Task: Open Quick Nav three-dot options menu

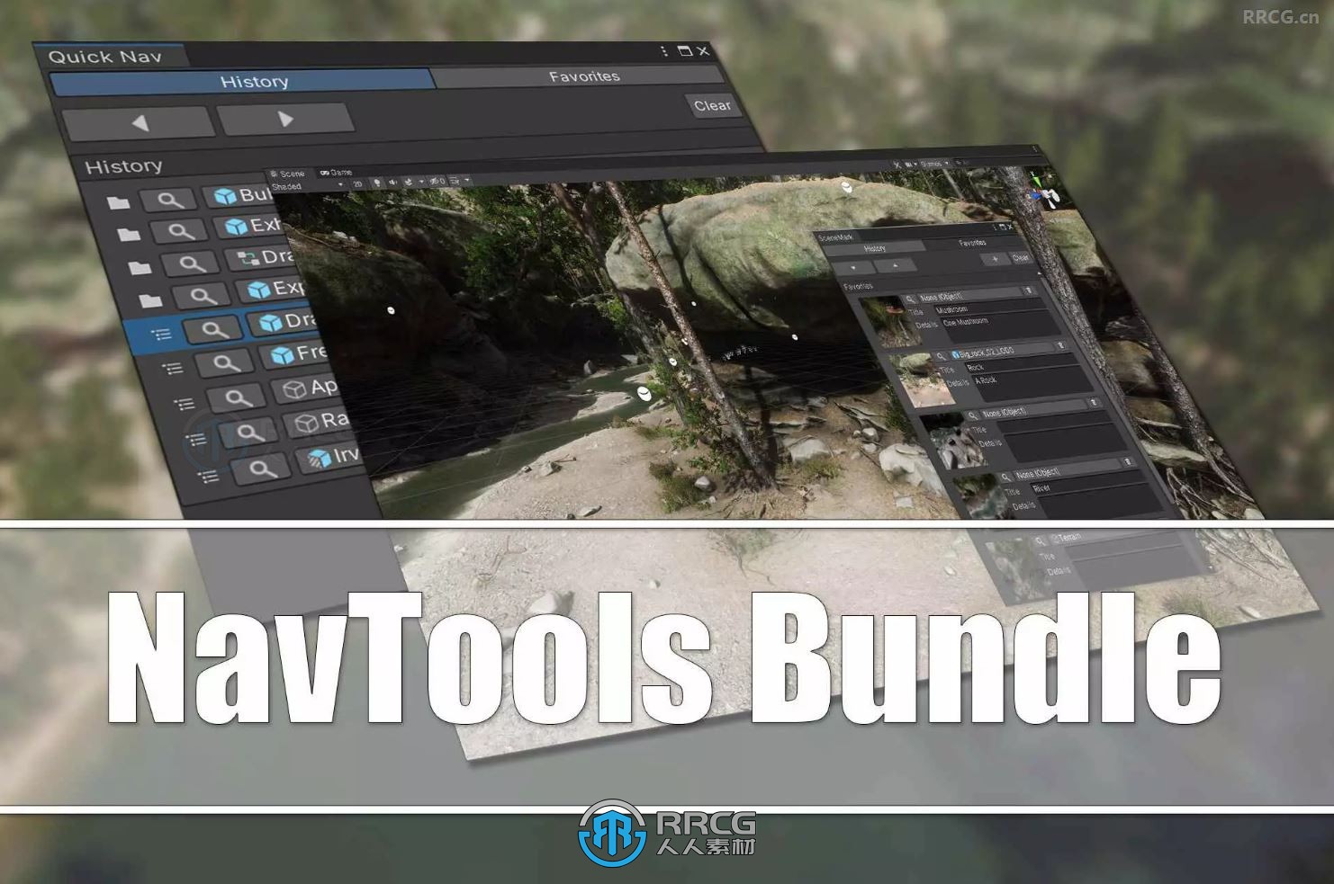Action: point(664,51)
